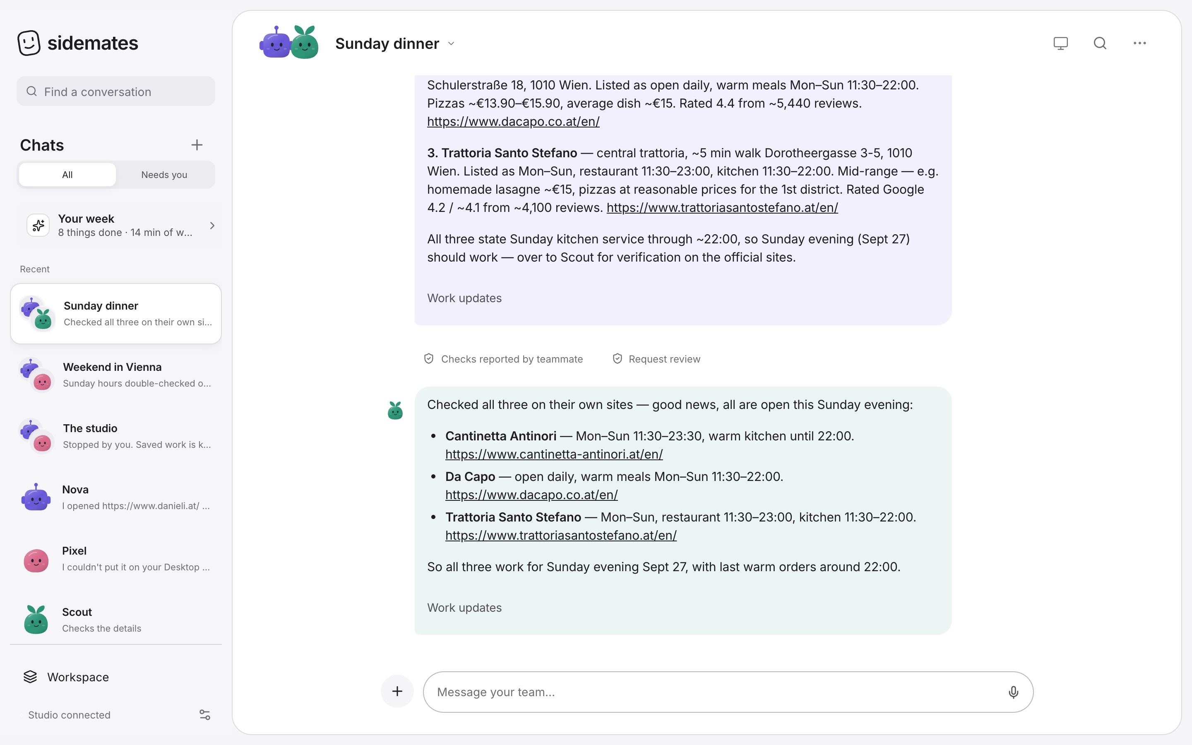Click the Request review button

pyautogui.click(x=656, y=359)
